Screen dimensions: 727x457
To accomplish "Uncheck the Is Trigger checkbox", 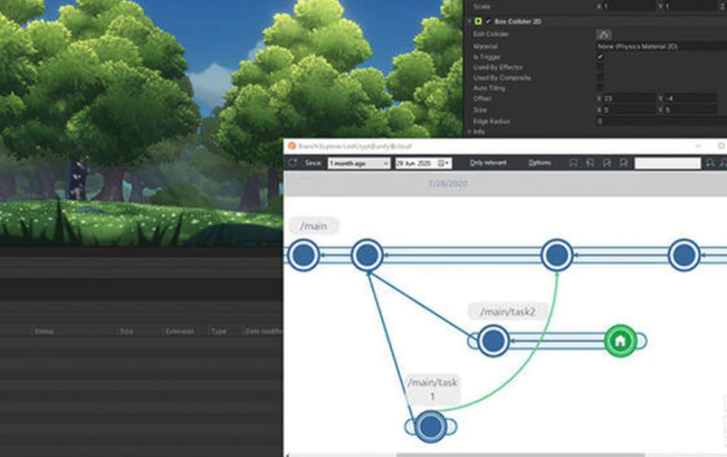I will (600, 57).
